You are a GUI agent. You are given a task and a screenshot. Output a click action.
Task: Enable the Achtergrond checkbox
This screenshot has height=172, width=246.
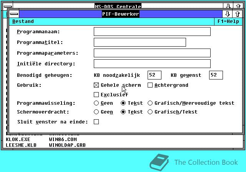pos(150,85)
